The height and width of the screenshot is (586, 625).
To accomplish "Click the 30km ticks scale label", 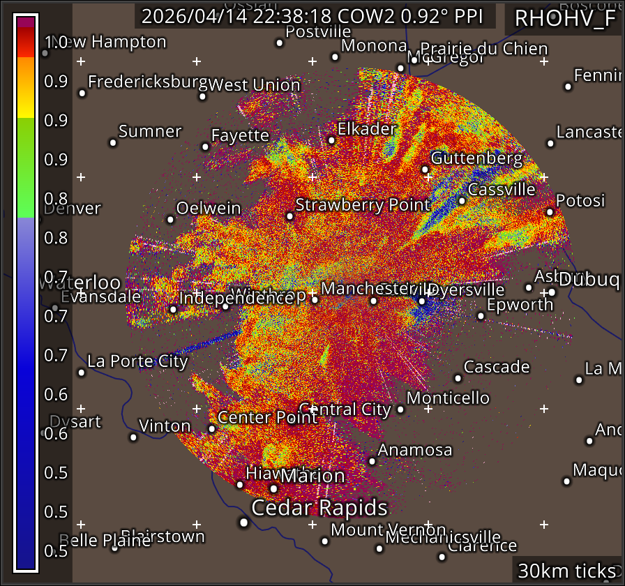I will pyautogui.click(x=566, y=571).
